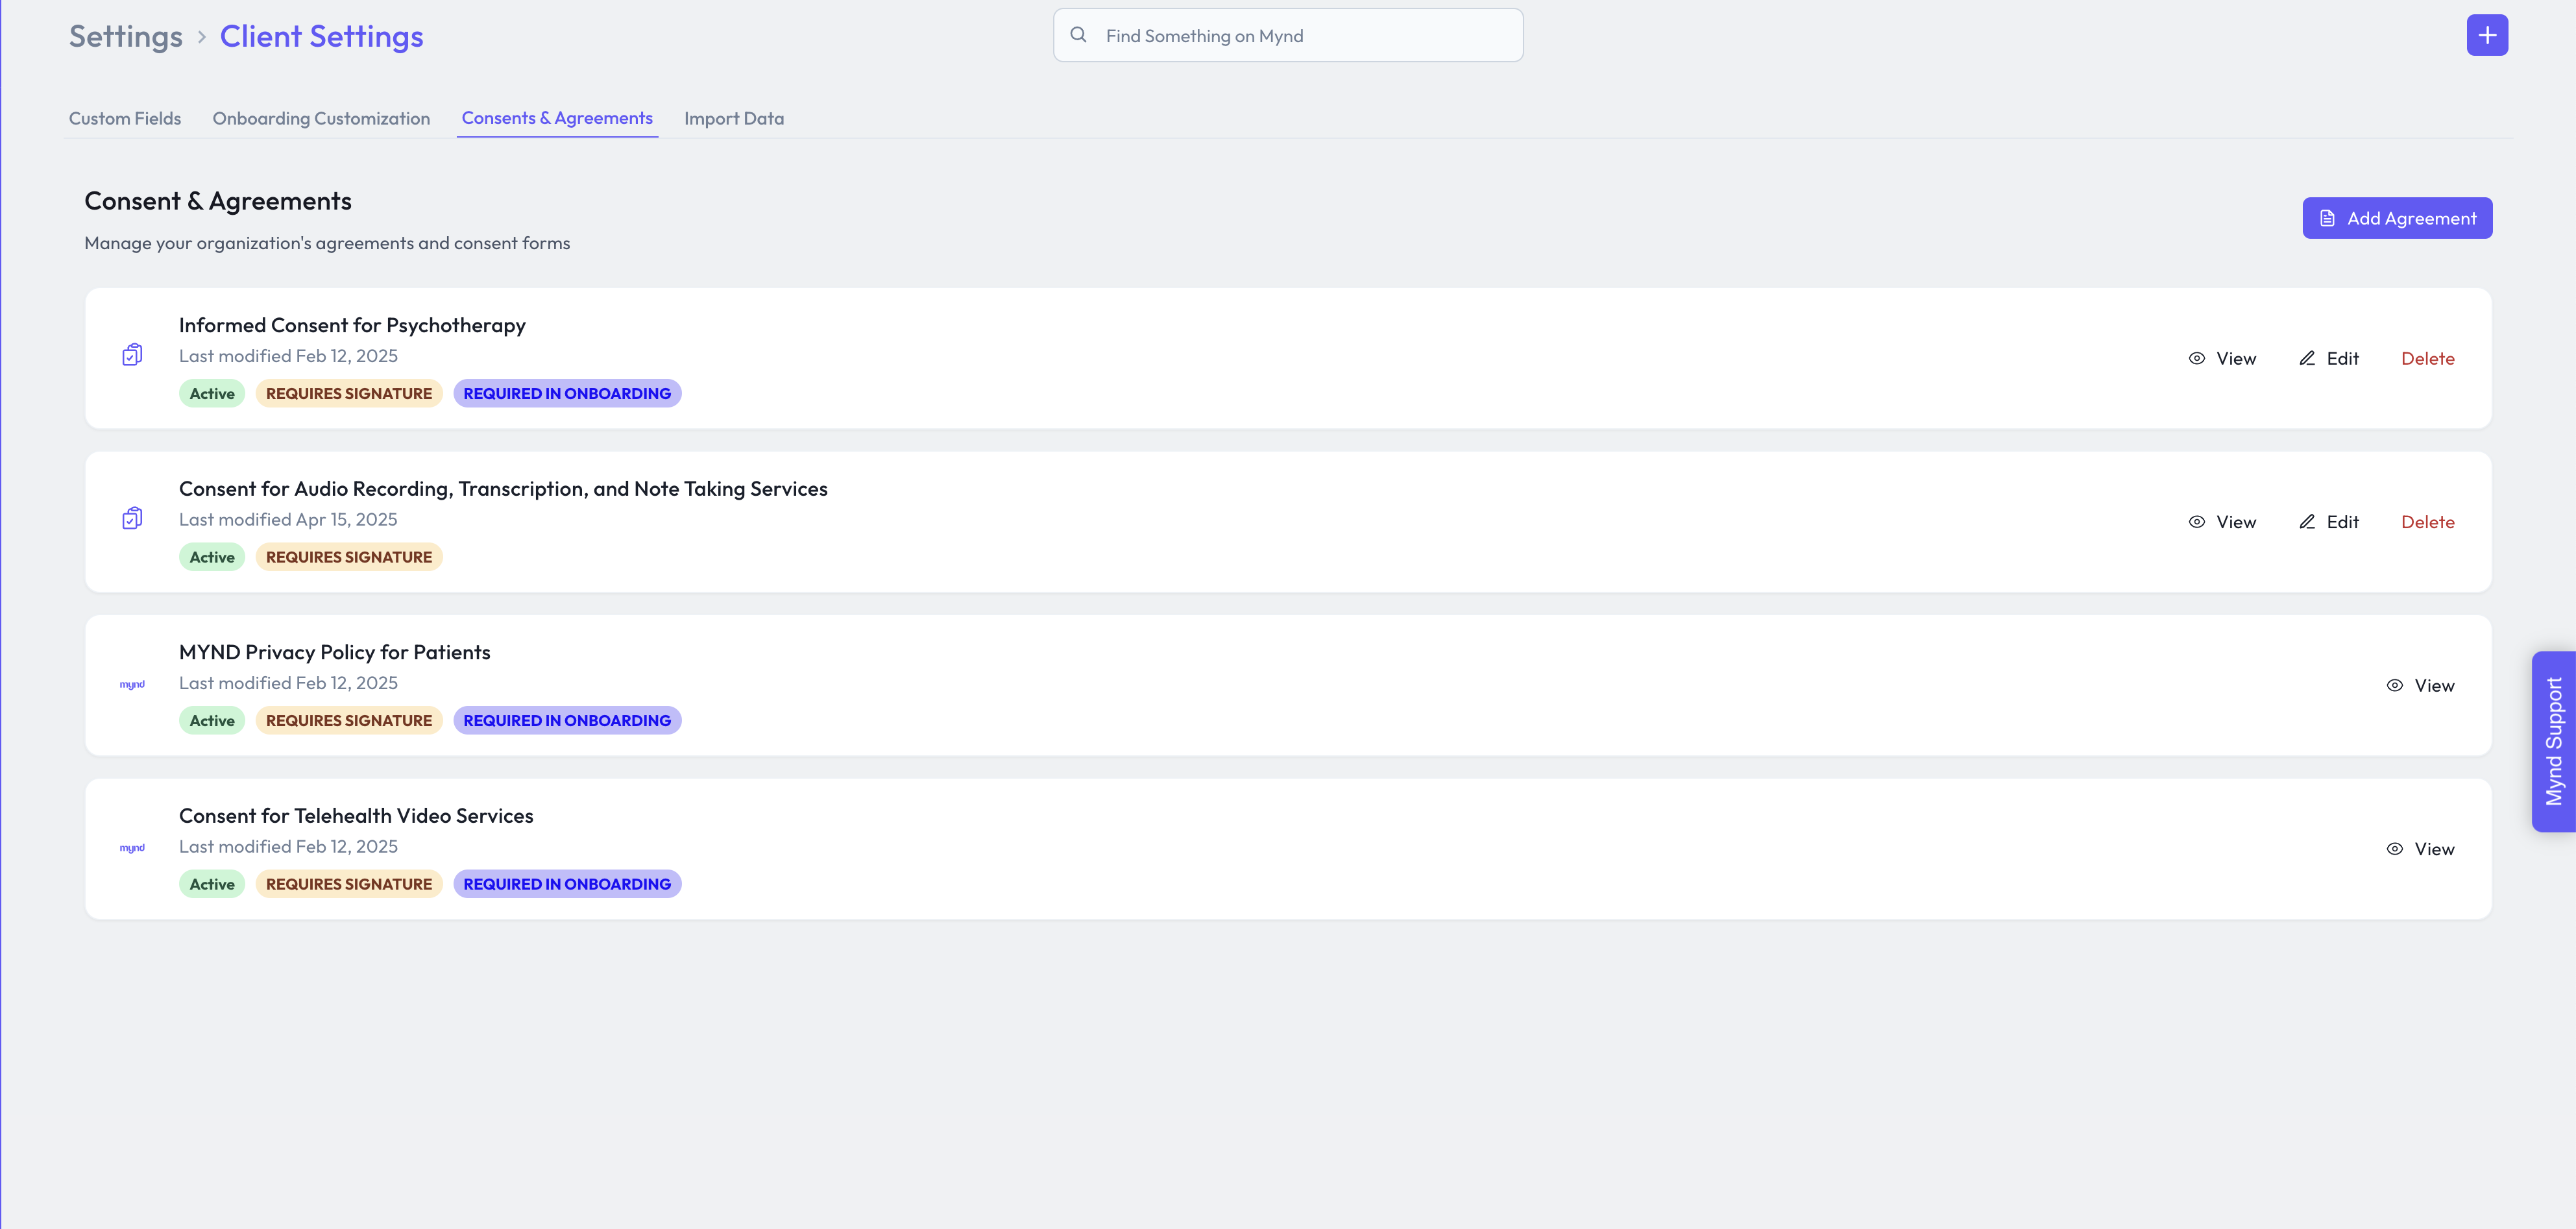2576x1229 pixels.
Task: Click the search magnifier icon
Action: (x=1078, y=35)
